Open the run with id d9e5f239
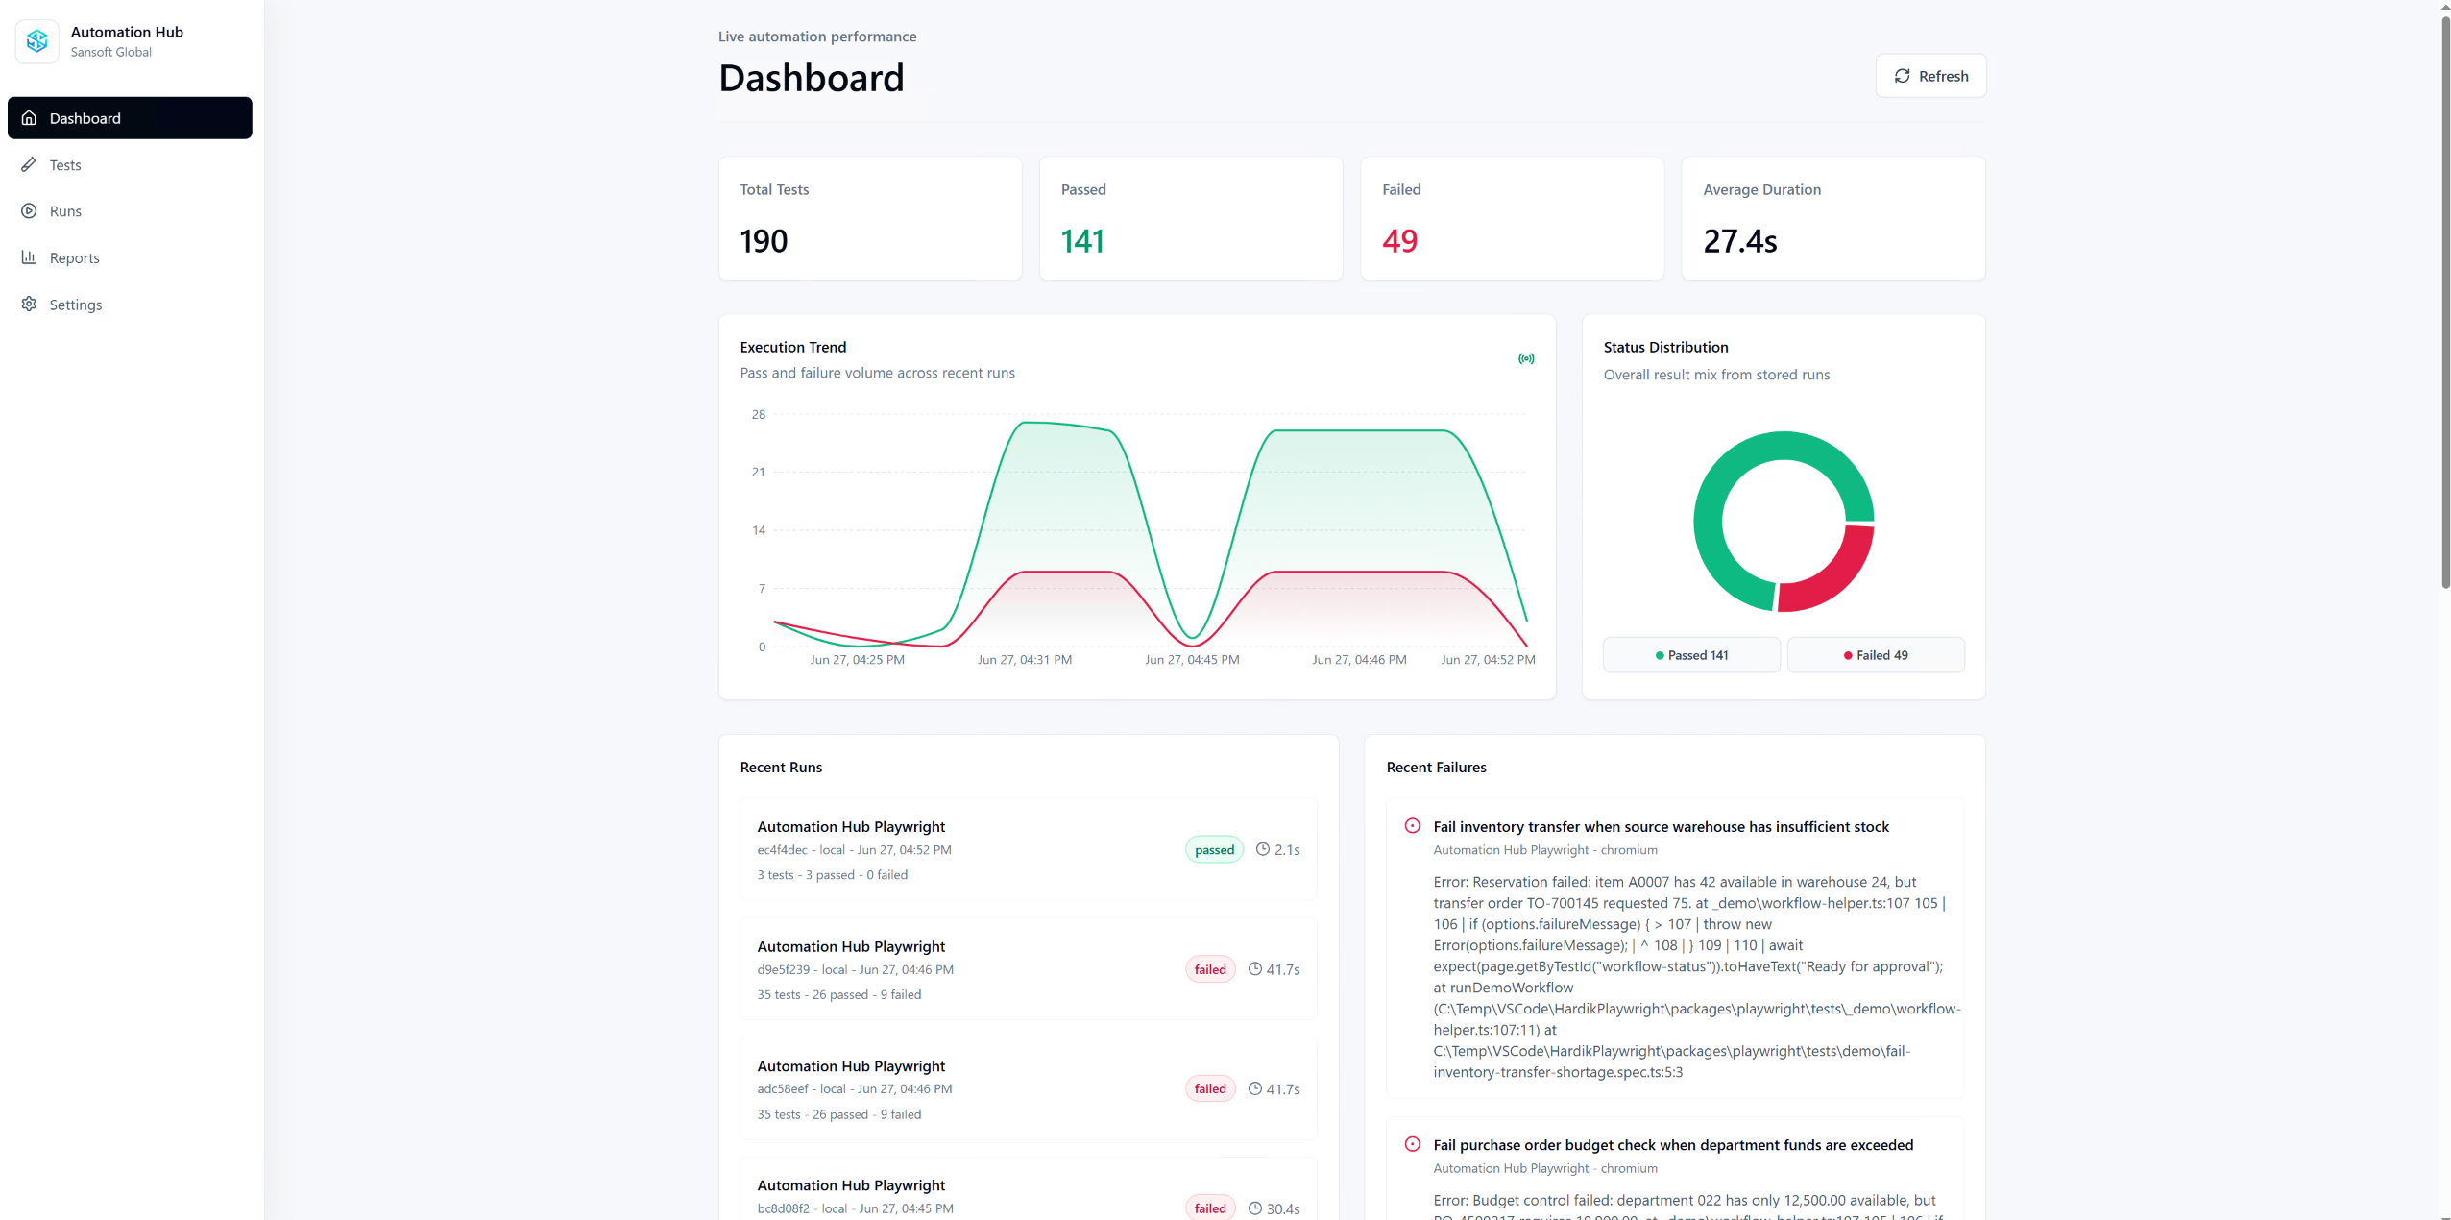This screenshot has height=1220, width=2451. coord(1028,969)
